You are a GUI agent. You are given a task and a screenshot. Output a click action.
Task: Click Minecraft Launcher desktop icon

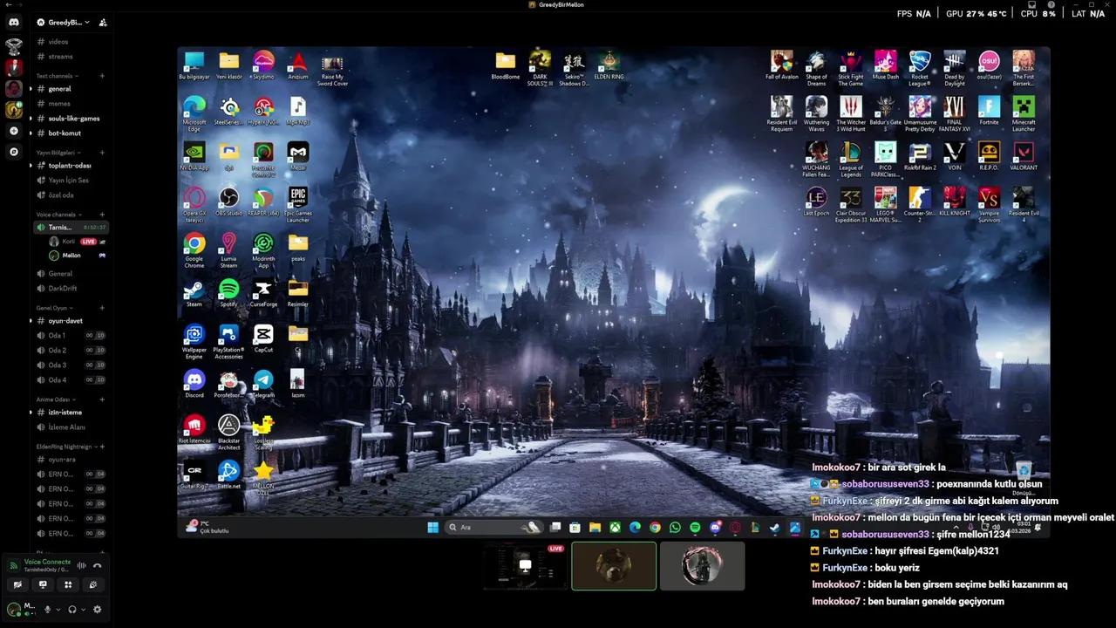[1024, 113]
